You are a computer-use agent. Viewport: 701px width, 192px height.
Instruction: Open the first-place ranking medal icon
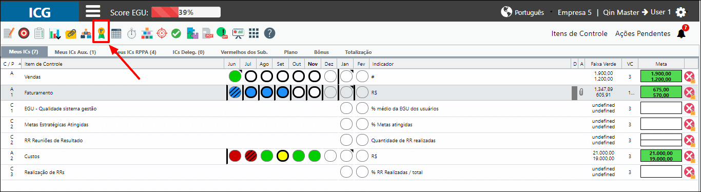pyautogui.click(x=101, y=33)
